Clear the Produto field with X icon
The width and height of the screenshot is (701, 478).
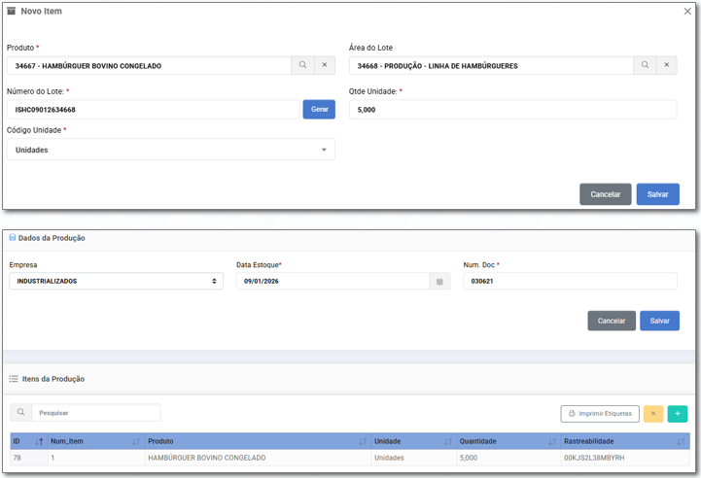point(325,66)
